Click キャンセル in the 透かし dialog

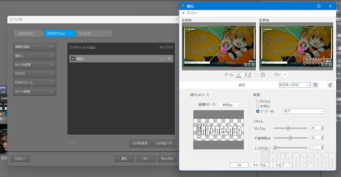tap(259, 165)
